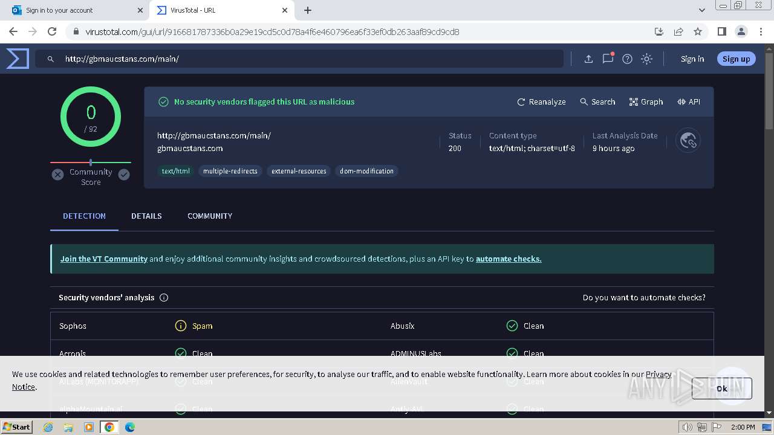Open the upload file icon
This screenshot has height=435, width=774.
pyautogui.click(x=588, y=59)
